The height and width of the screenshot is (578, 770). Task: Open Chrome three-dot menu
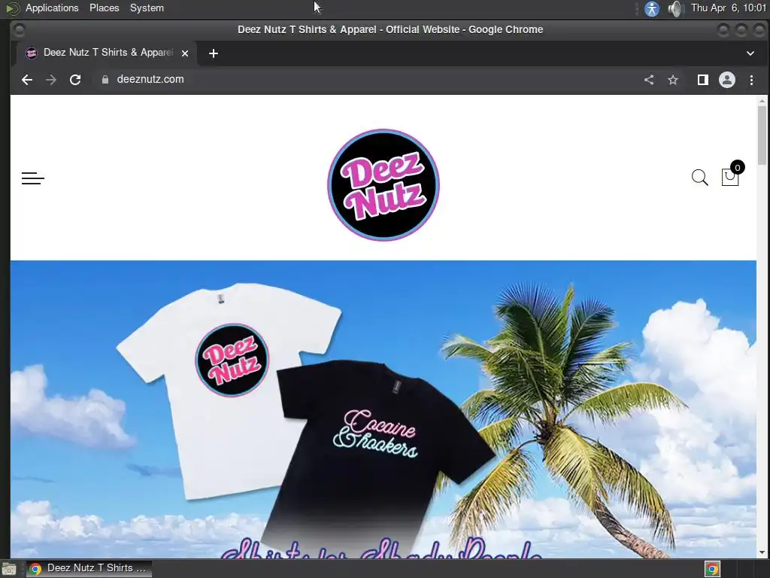pyautogui.click(x=751, y=80)
